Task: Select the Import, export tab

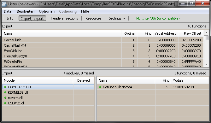Action: point(32,18)
